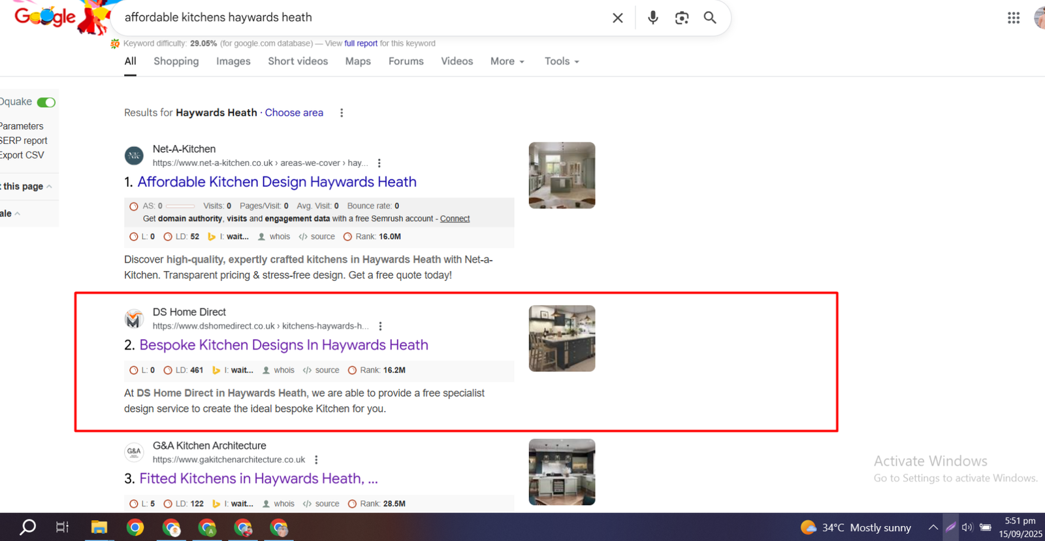1045x541 pixels.
Task: Expand the More search filters dropdown
Action: point(507,61)
